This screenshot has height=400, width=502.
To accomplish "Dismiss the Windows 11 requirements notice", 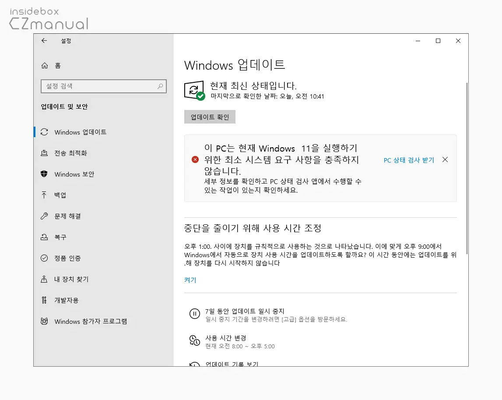I will tap(445, 159).
